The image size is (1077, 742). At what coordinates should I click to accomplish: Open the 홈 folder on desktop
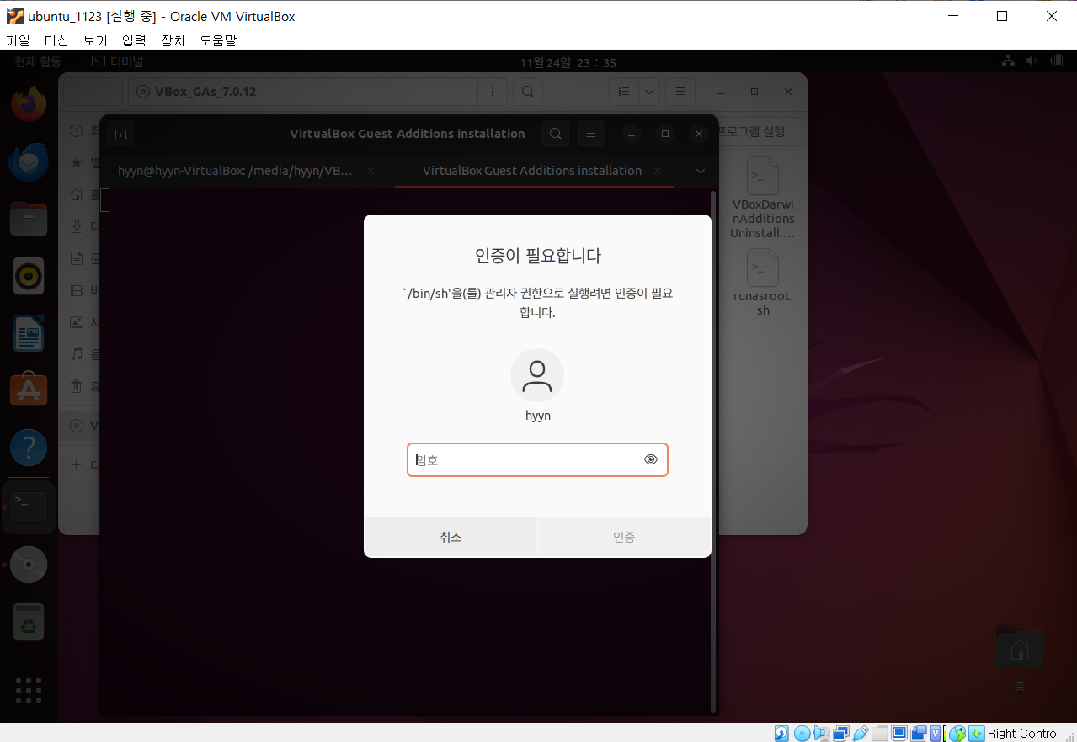1019,659
